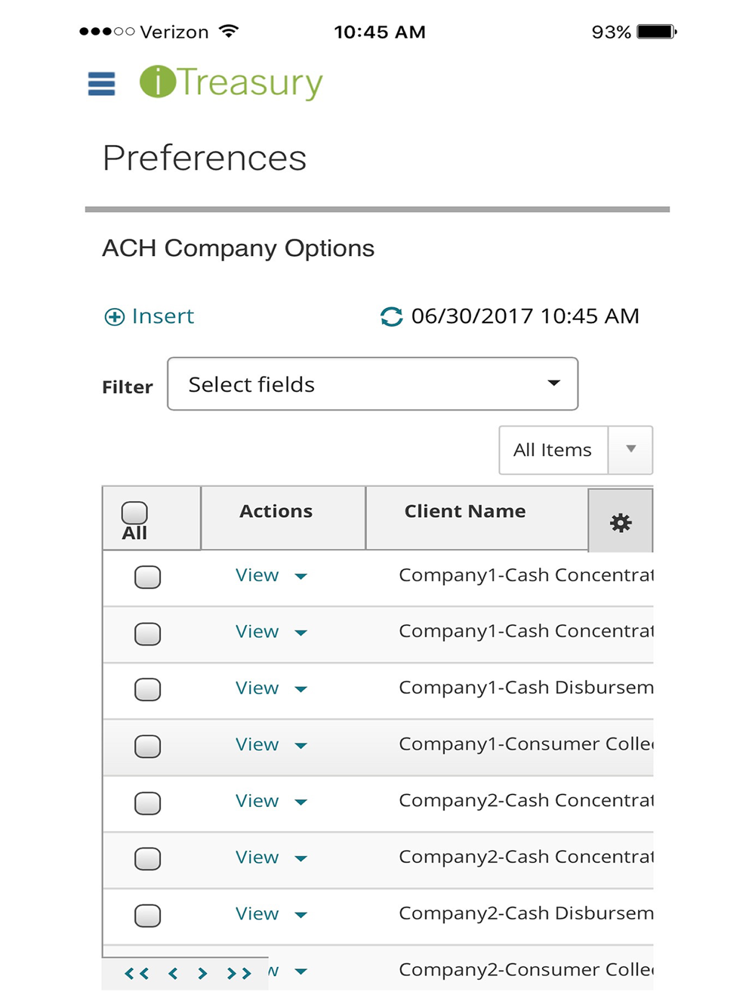Jump to last page with double-right arrows

pyautogui.click(x=239, y=974)
